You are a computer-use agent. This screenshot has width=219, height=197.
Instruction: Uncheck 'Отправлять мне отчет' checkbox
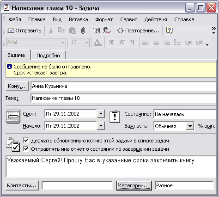[x=26, y=149]
